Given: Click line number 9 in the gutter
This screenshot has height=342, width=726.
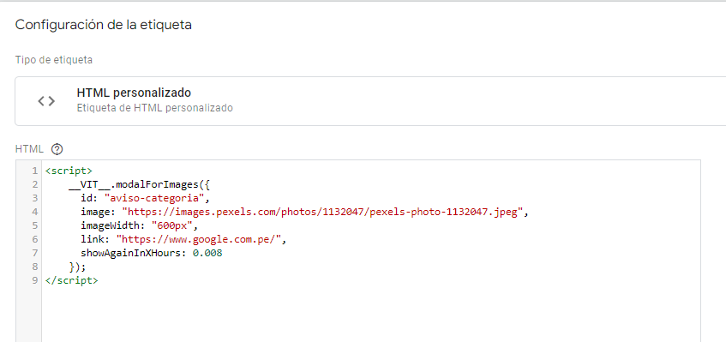Looking at the screenshot, I should tap(35, 280).
